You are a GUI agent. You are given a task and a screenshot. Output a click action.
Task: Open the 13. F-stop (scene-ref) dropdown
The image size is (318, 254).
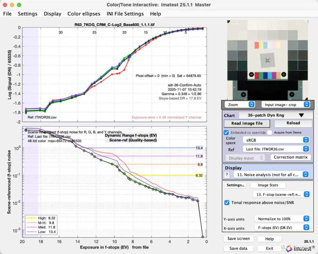click(x=281, y=194)
